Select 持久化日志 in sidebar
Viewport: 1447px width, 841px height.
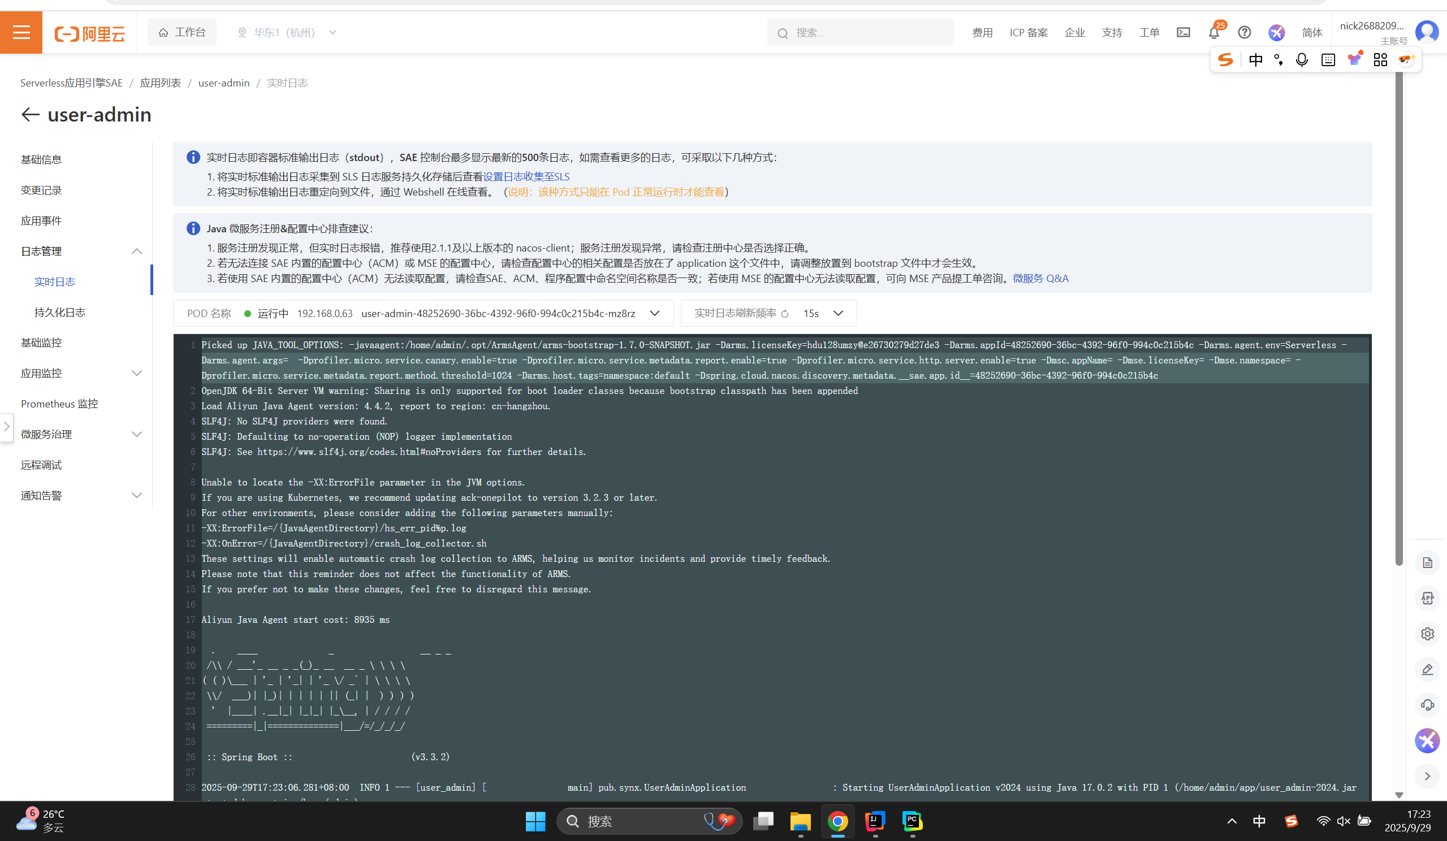click(60, 313)
